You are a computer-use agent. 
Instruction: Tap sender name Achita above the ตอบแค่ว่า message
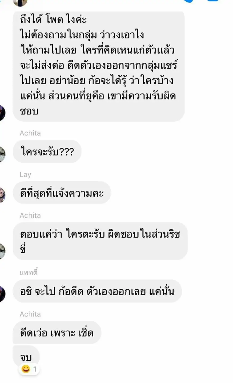point(30,216)
